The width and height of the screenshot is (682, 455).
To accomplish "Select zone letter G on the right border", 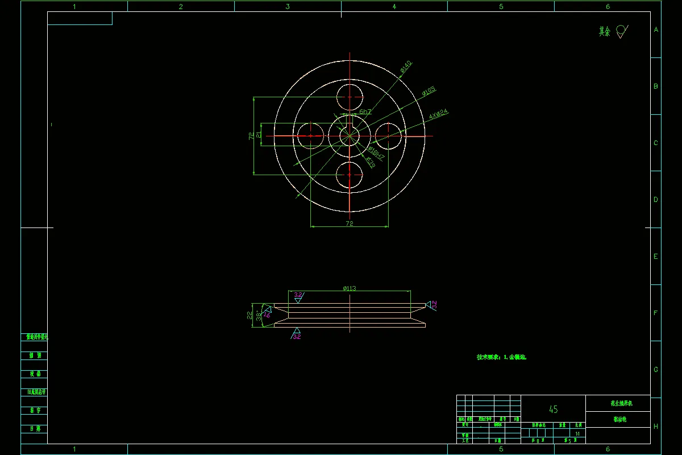I will click(656, 370).
